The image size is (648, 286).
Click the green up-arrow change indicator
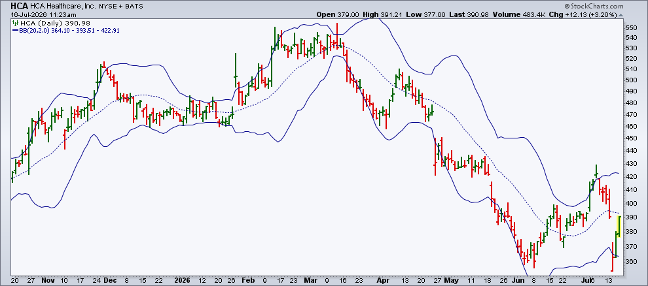click(x=620, y=14)
